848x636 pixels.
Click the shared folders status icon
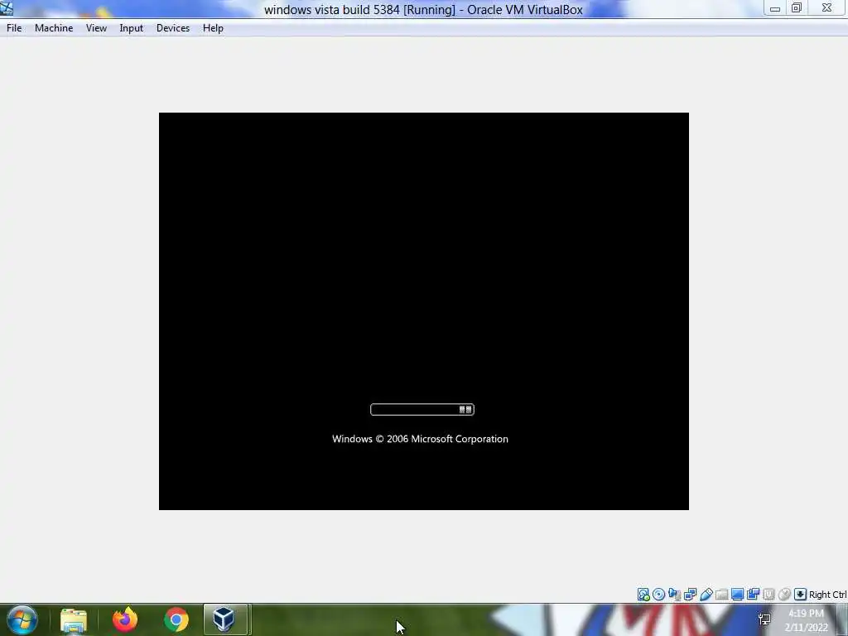721,595
